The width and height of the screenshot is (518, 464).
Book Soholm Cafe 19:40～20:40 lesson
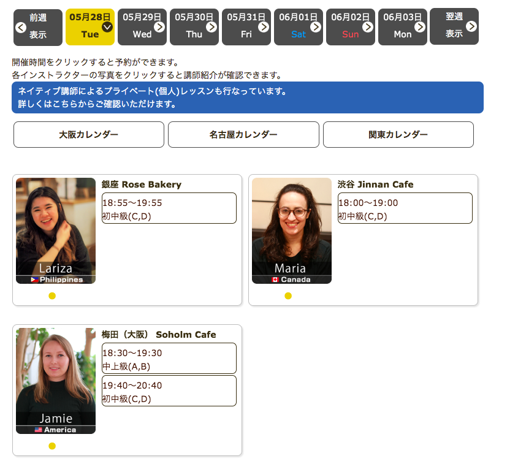point(169,391)
